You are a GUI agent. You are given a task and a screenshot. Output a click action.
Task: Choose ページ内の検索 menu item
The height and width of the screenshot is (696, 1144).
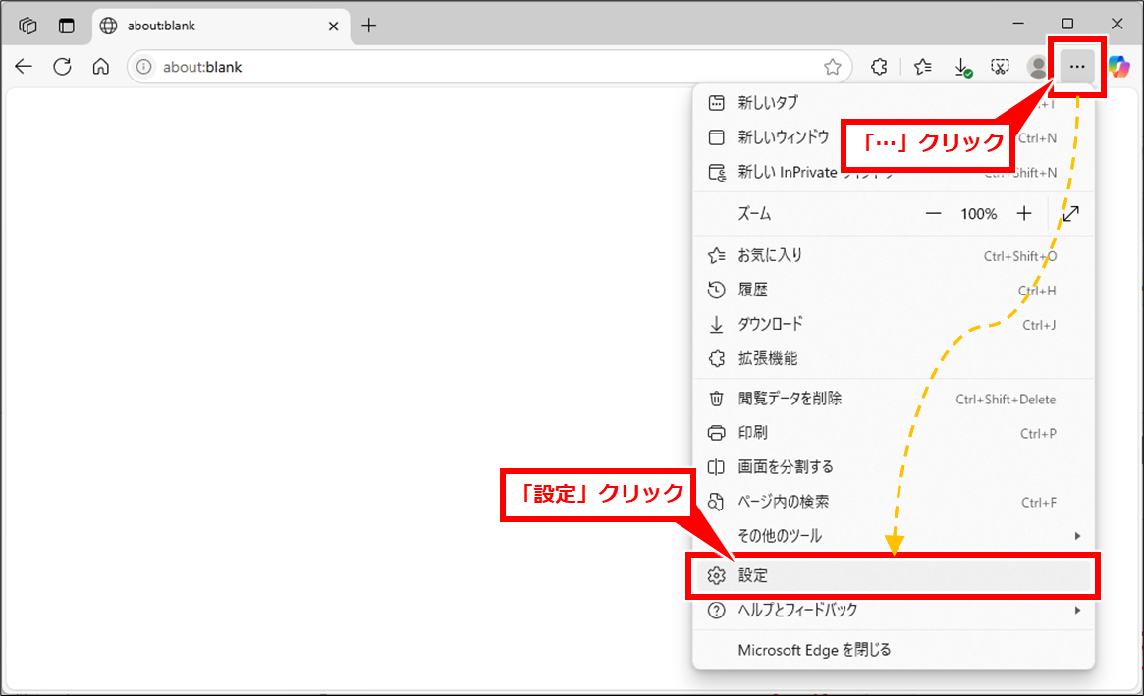pyautogui.click(x=893, y=502)
